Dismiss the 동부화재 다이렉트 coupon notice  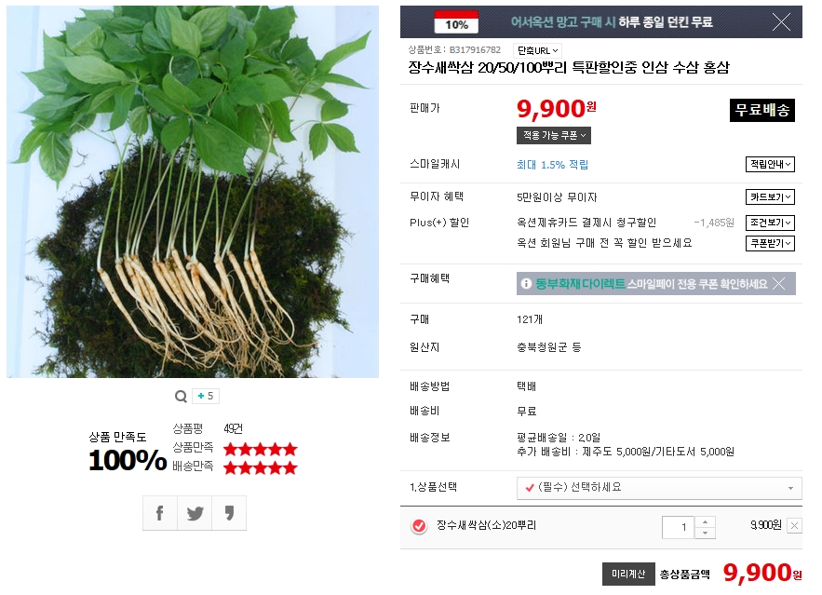click(779, 284)
